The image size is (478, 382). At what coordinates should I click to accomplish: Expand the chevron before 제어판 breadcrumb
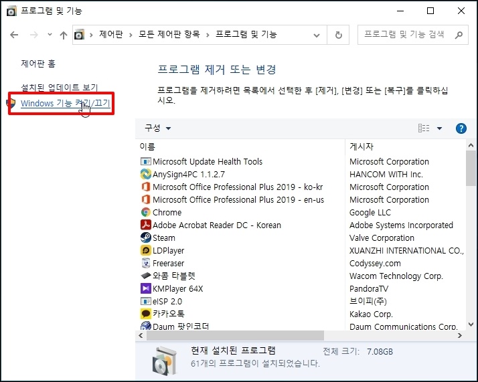[x=91, y=35]
